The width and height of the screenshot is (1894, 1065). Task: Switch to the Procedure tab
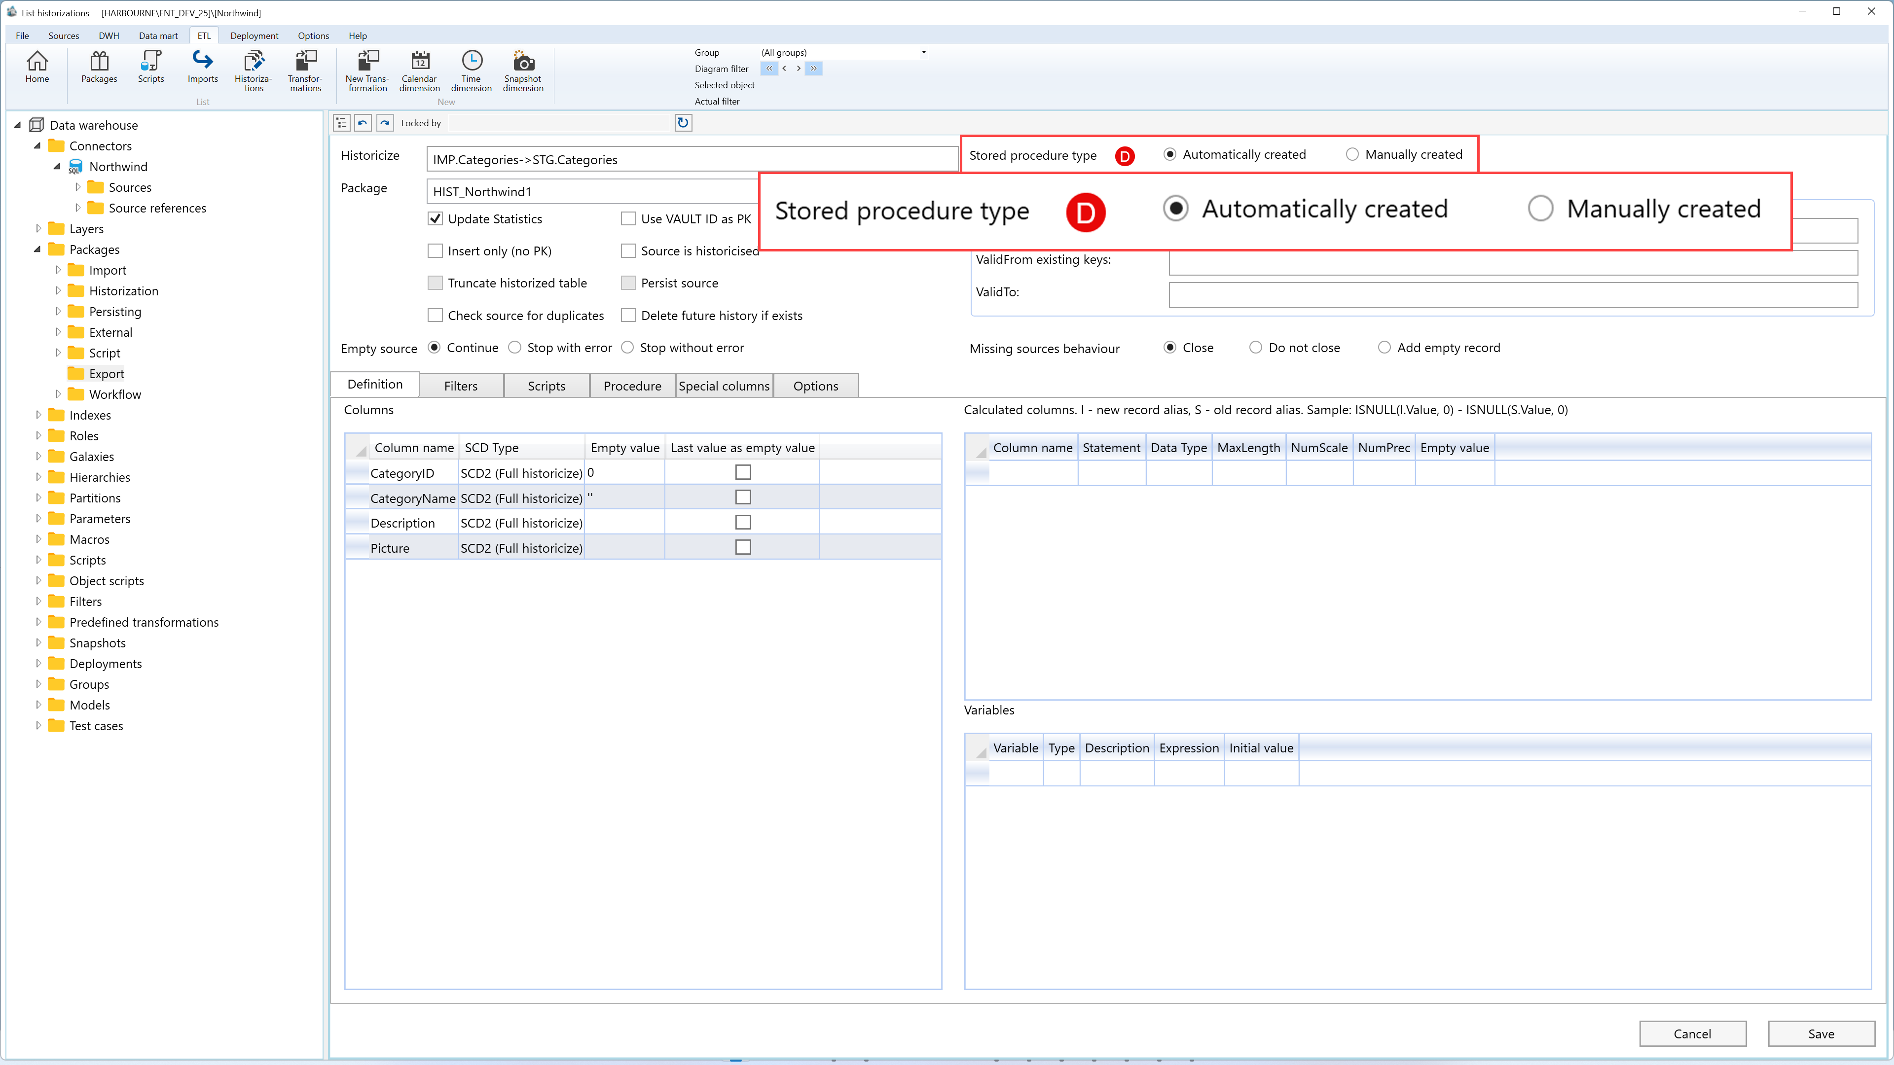[632, 386]
